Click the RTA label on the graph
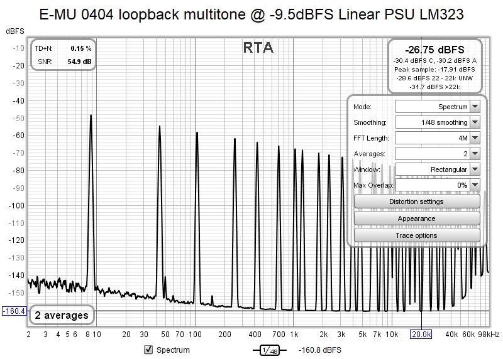The height and width of the screenshot is (359, 503). click(258, 48)
